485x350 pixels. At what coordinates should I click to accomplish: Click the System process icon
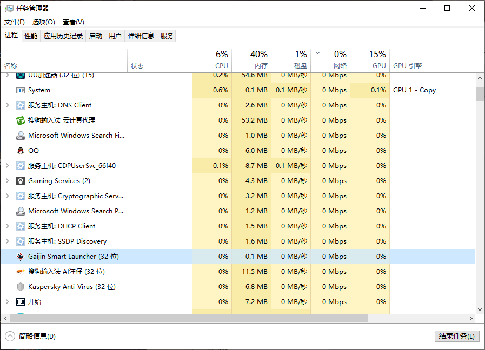pos(21,90)
